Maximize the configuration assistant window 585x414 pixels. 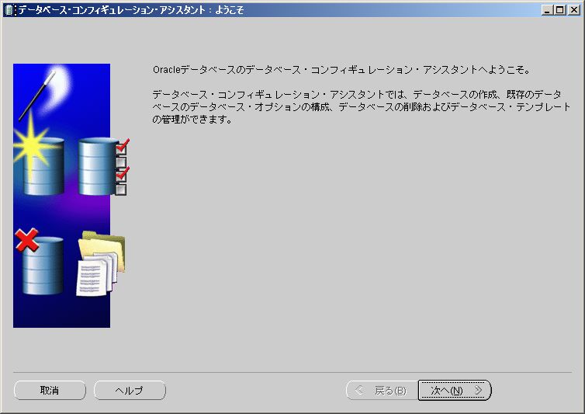click(560, 10)
